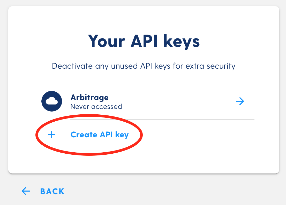The image size is (286, 205).
Task: Open the Arbitrage API key name
Action: tap(89, 98)
